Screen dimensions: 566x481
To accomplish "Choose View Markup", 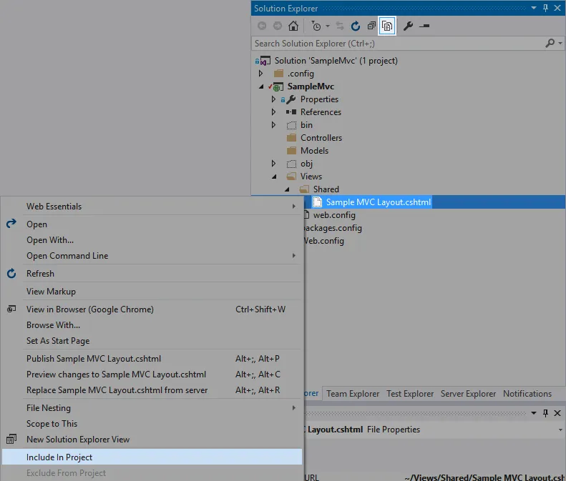I will click(x=152, y=292).
